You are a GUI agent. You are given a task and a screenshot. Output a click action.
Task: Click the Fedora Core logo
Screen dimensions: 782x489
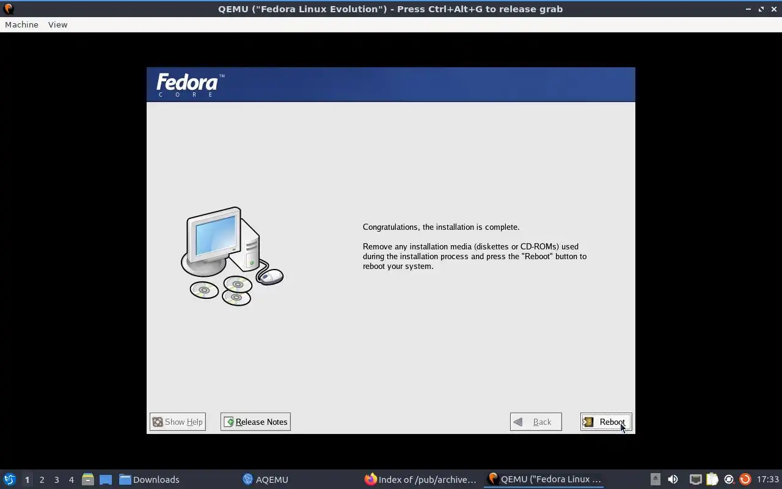point(190,85)
